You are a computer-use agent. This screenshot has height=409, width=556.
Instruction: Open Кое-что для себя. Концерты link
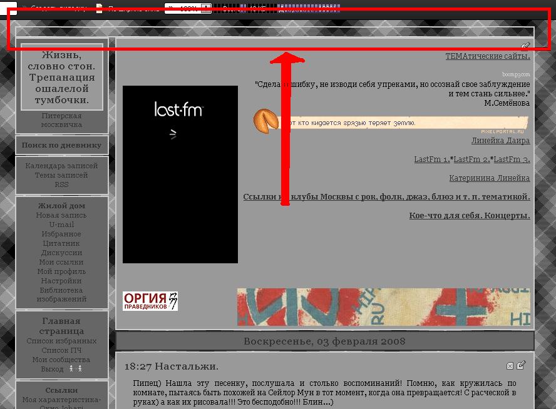[x=469, y=216]
